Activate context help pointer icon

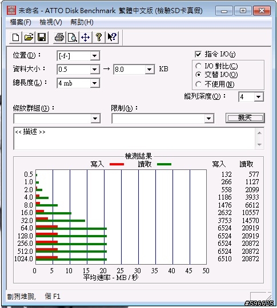[112, 37]
